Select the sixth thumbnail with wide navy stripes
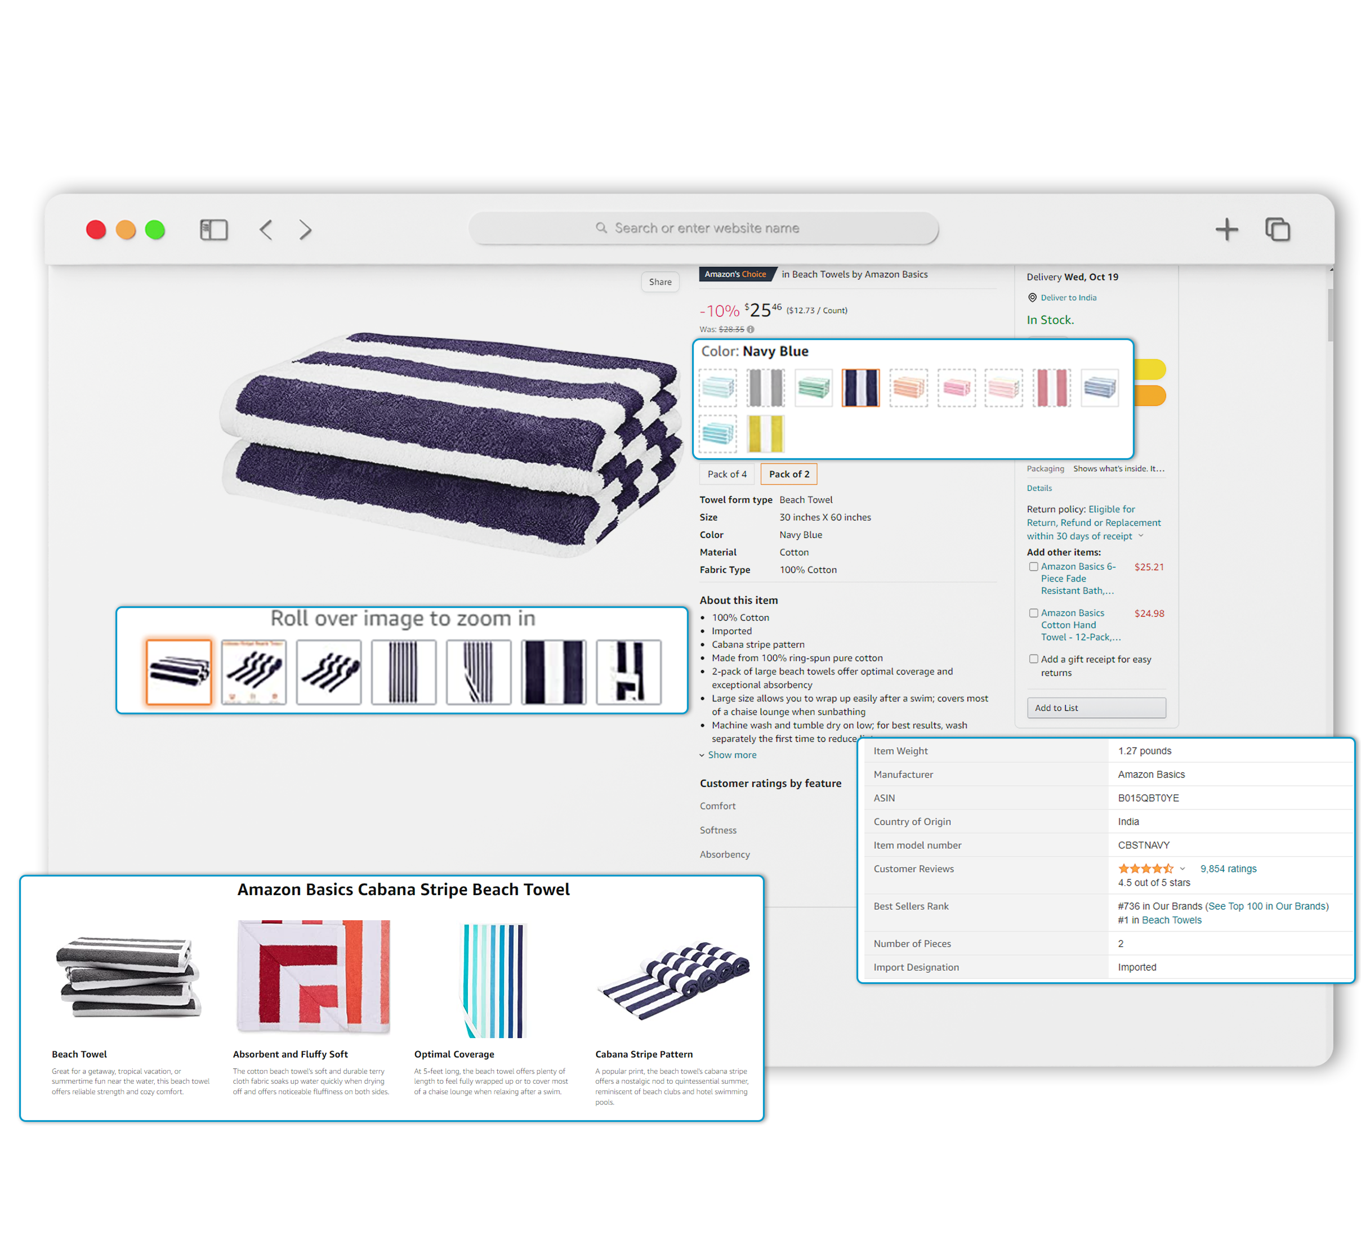The width and height of the screenshot is (1361, 1257). click(554, 672)
